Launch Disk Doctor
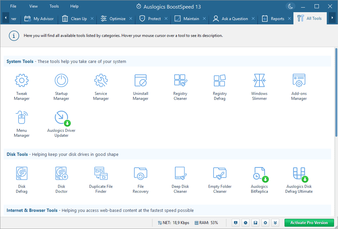 tap(61, 180)
